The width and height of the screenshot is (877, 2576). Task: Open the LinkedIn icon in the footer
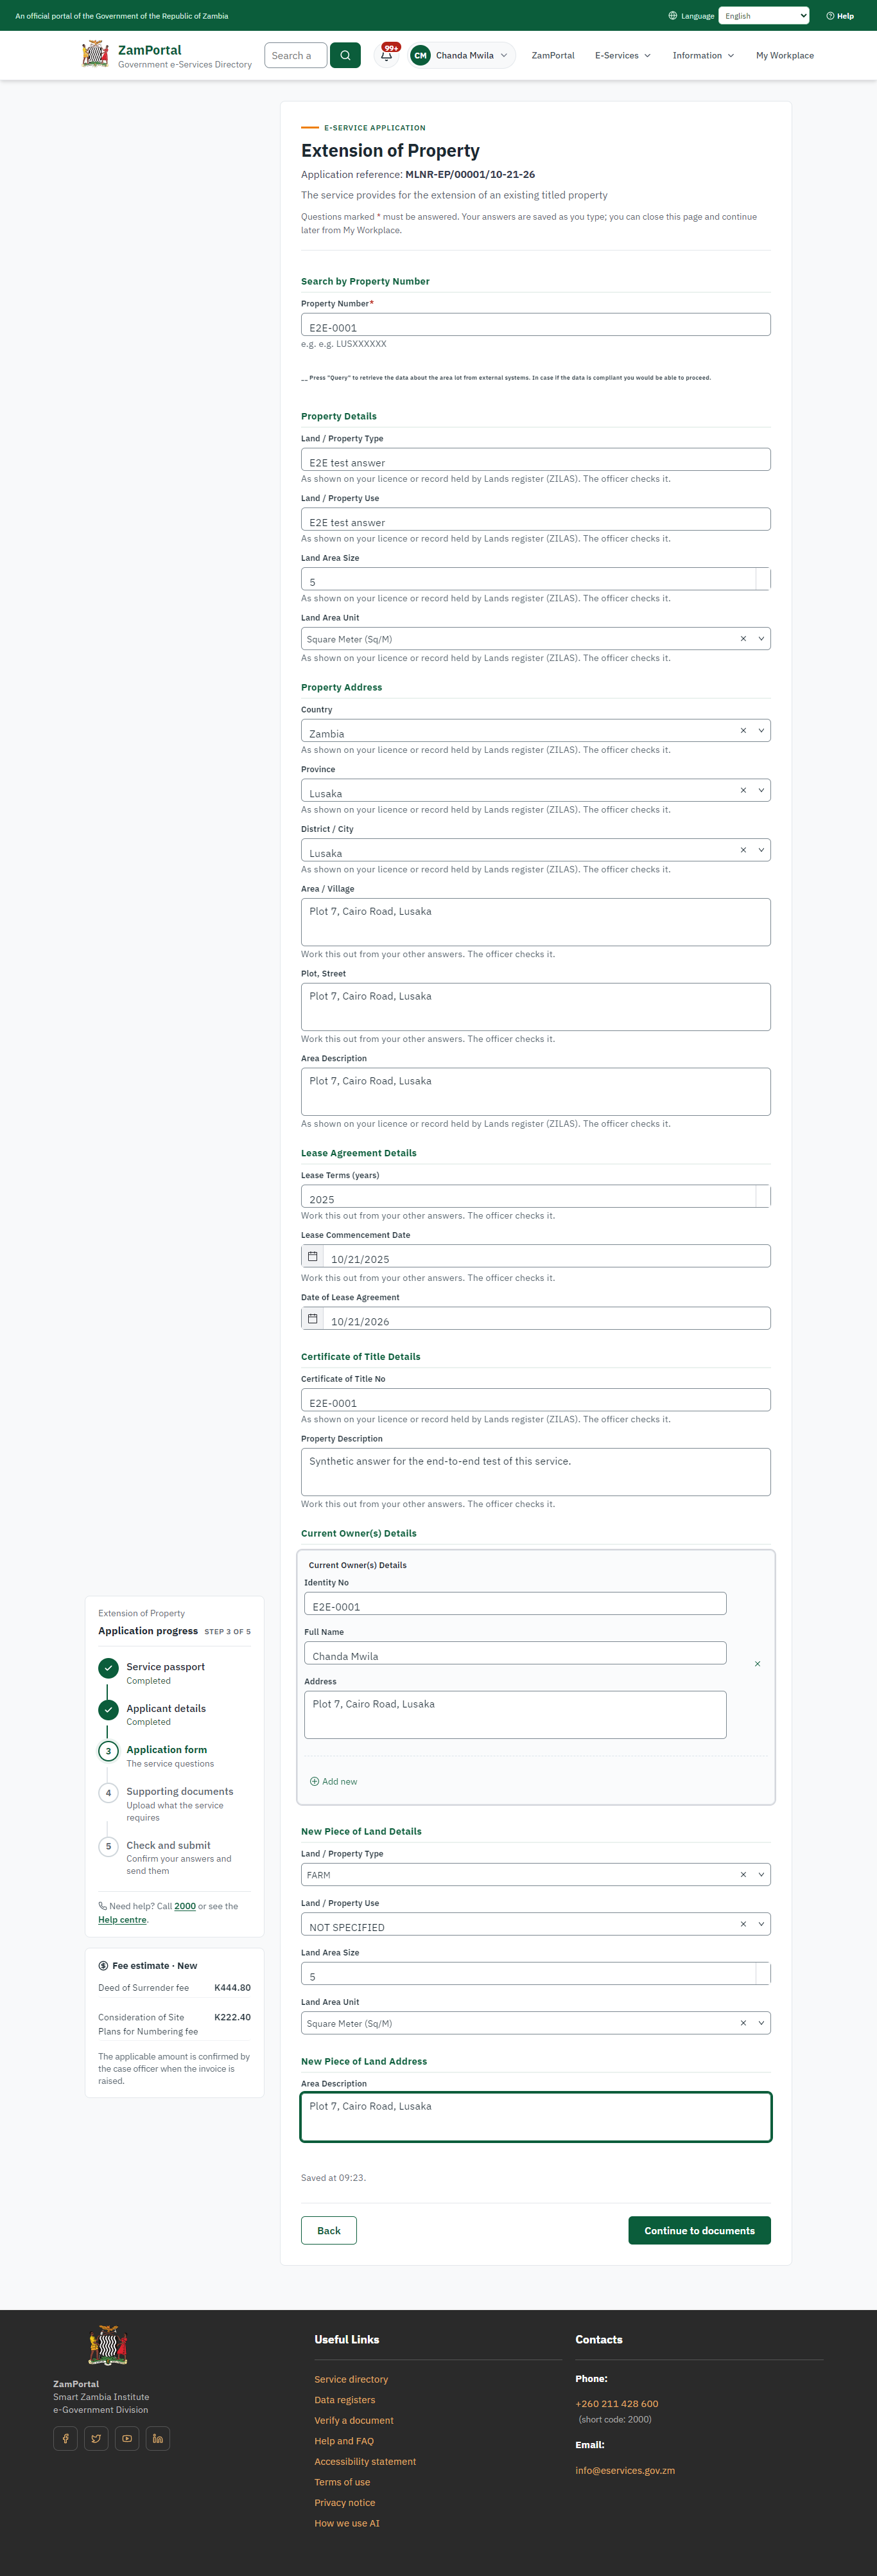click(158, 2438)
